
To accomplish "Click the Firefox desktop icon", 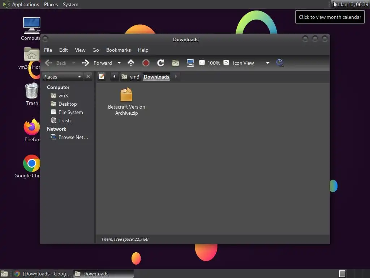I will point(32,130).
